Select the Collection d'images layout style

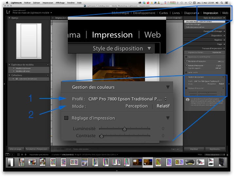(205, 24)
